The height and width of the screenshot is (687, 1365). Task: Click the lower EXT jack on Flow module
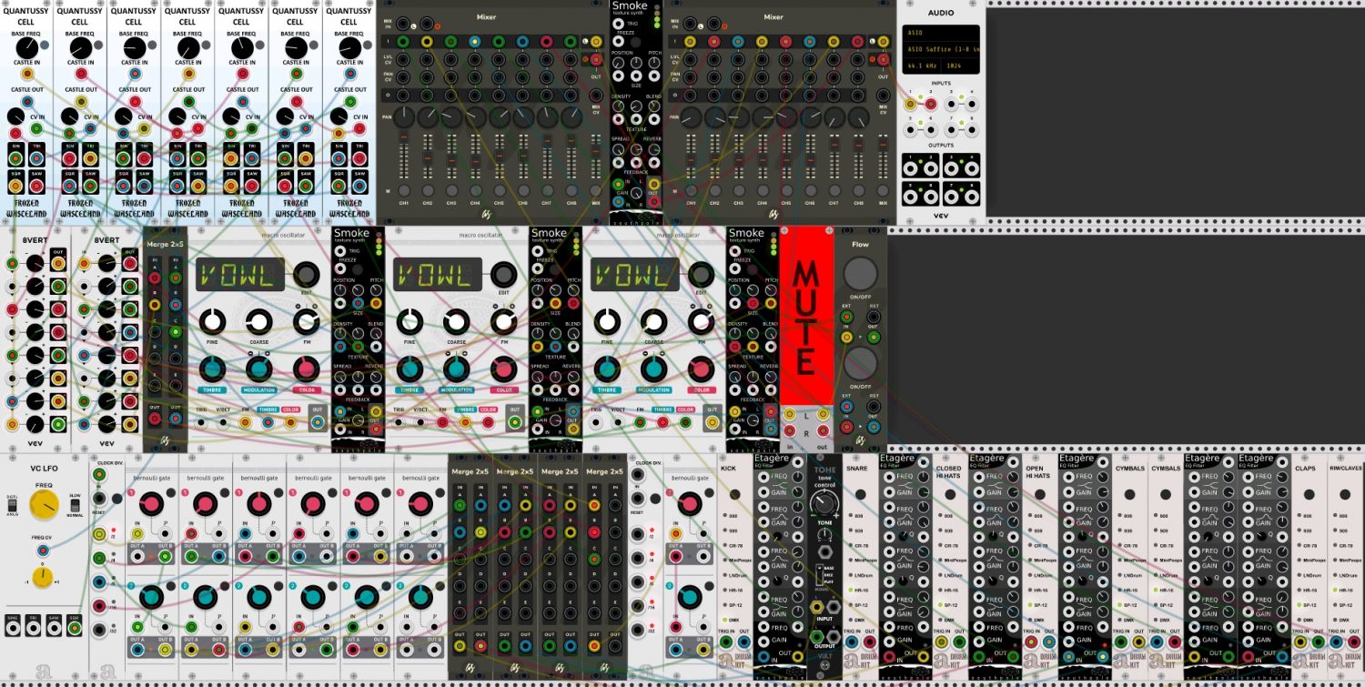click(847, 407)
